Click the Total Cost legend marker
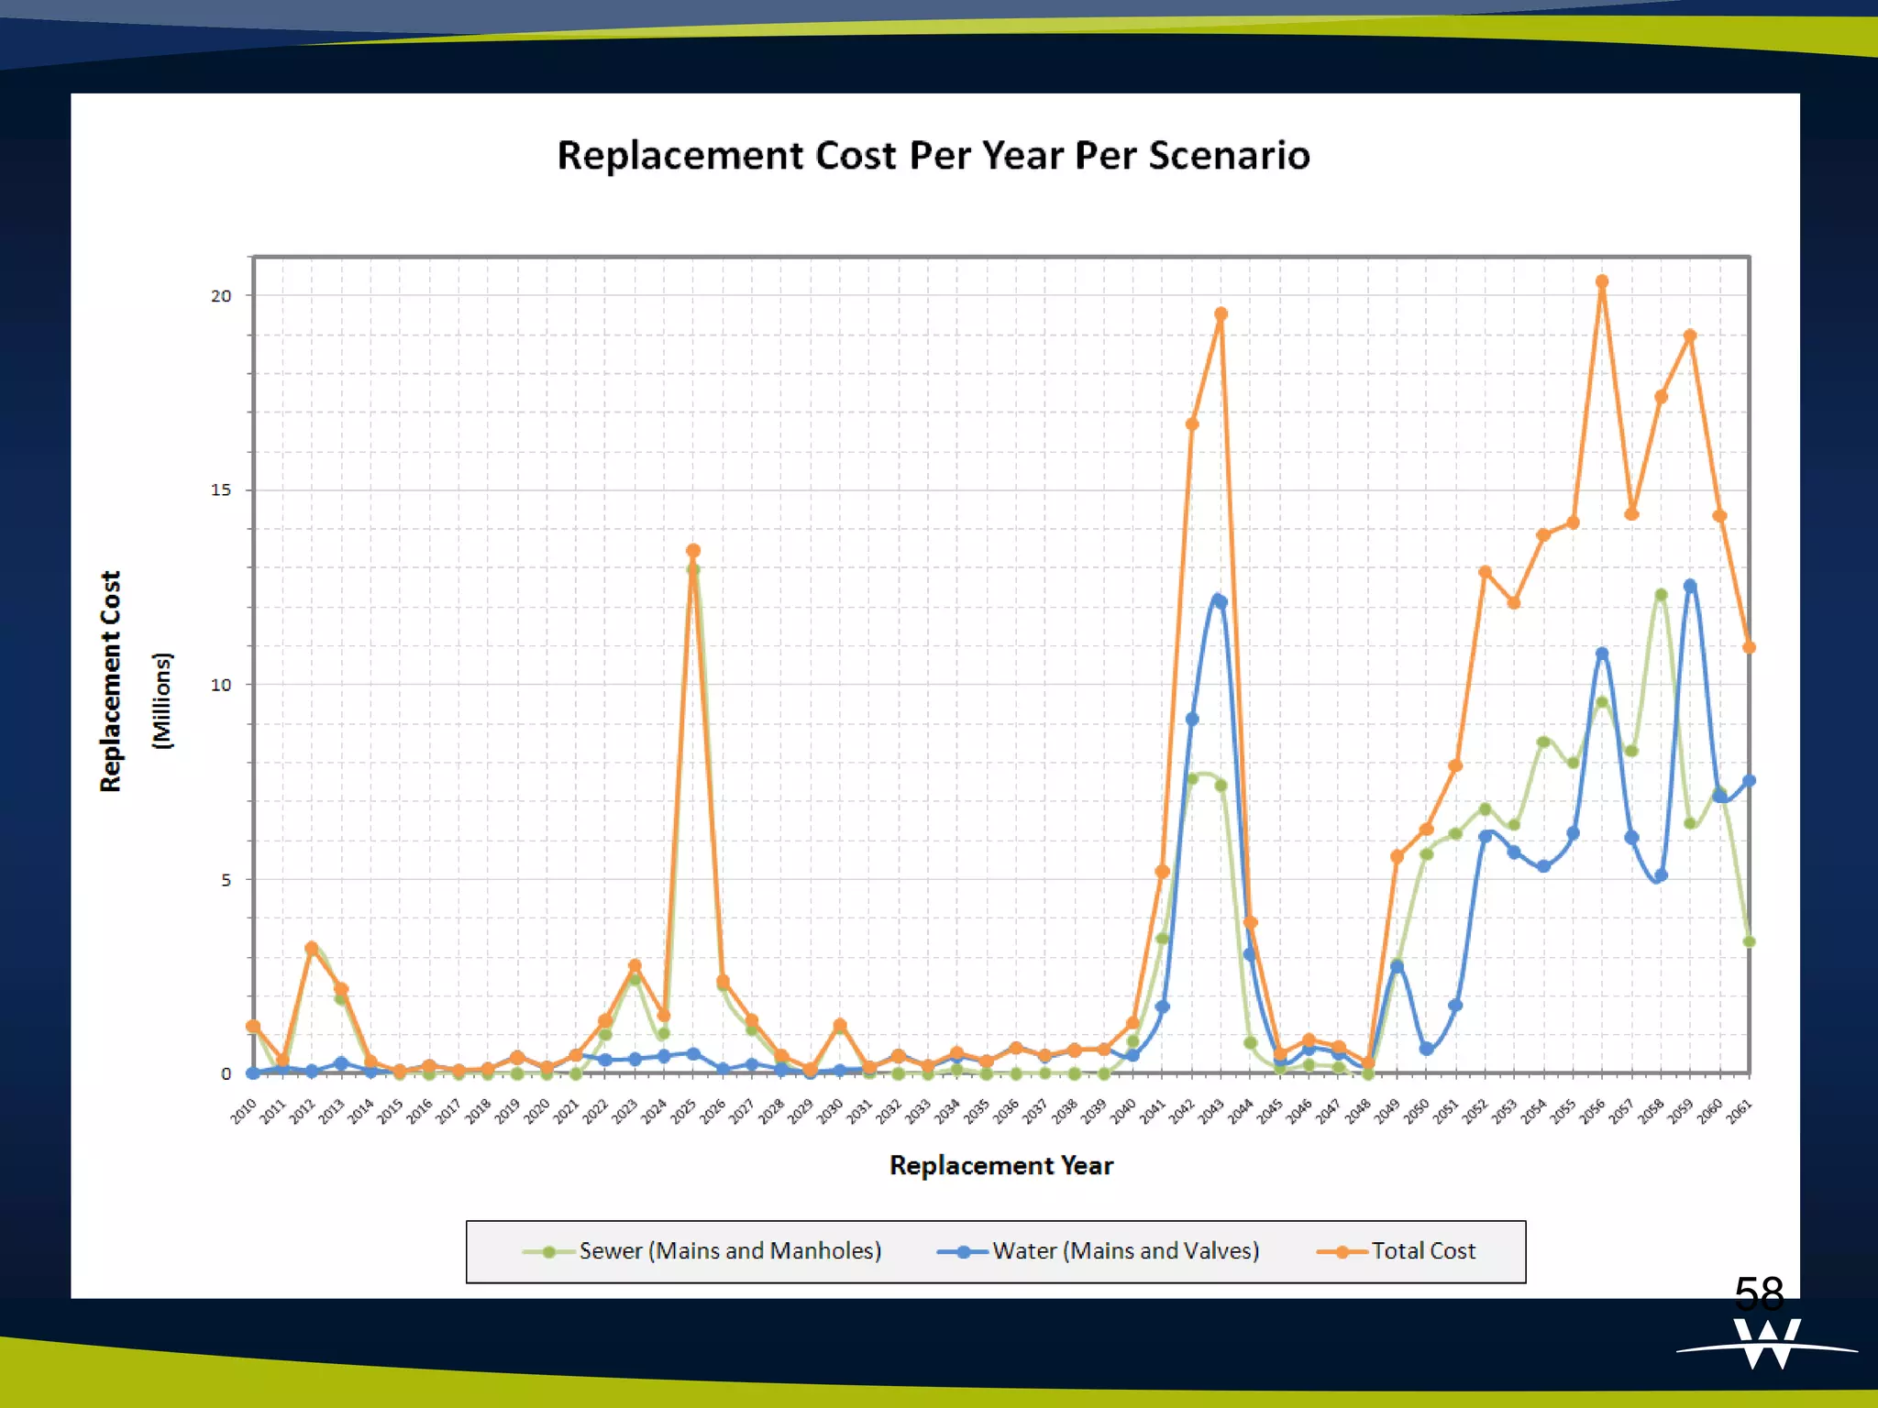This screenshot has width=1878, height=1408. pyautogui.click(x=1342, y=1252)
